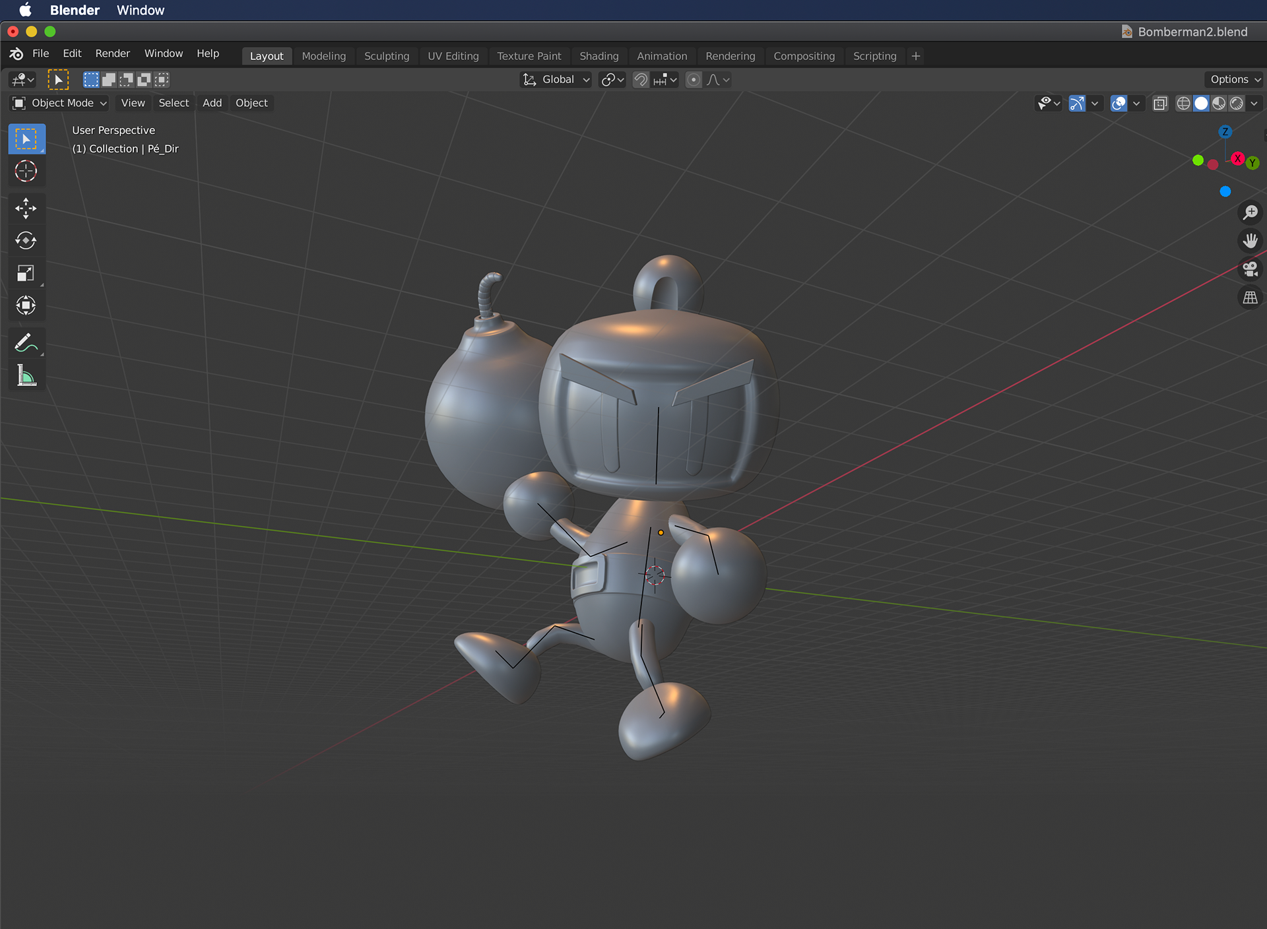Switch to material preview shading
This screenshot has width=1267, height=929.
pyautogui.click(x=1219, y=104)
